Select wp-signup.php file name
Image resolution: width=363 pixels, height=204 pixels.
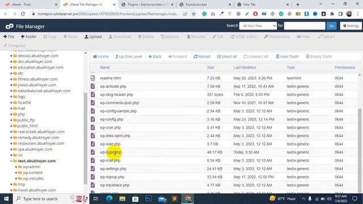pyautogui.click(x=112, y=177)
